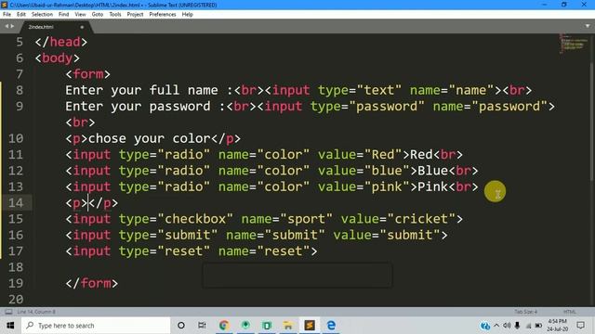Click the microphone tray icon

(517, 326)
